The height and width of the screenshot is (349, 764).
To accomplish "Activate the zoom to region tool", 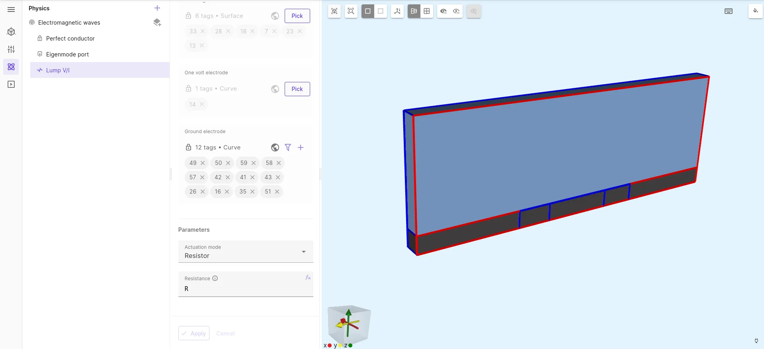I will (351, 11).
